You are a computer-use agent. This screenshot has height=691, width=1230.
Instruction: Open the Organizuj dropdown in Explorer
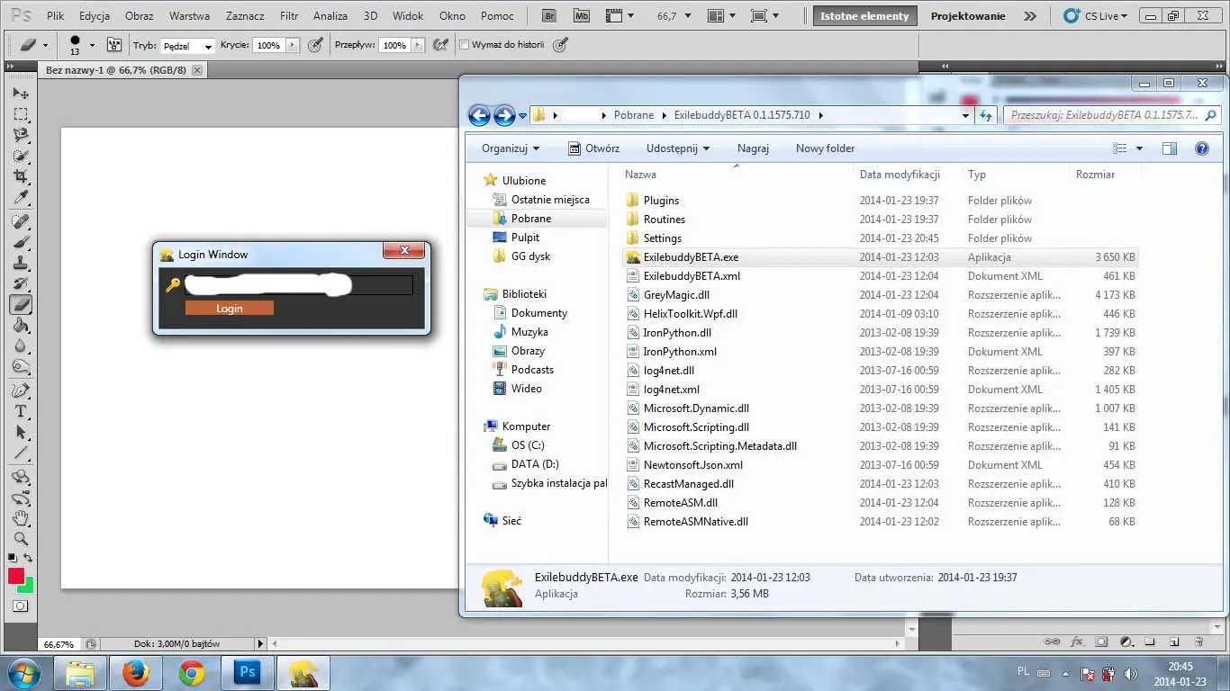[x=511, y=148]
